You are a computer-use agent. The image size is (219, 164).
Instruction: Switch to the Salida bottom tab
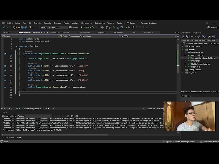coord(18,138)
